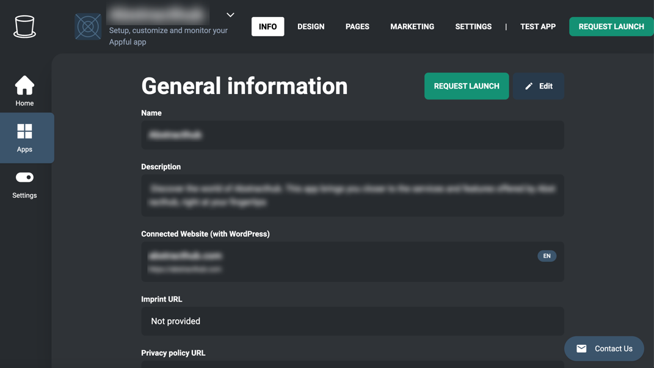Open the Apps grid icon
This screenshot has width=654, height=368.
point(24,131)
